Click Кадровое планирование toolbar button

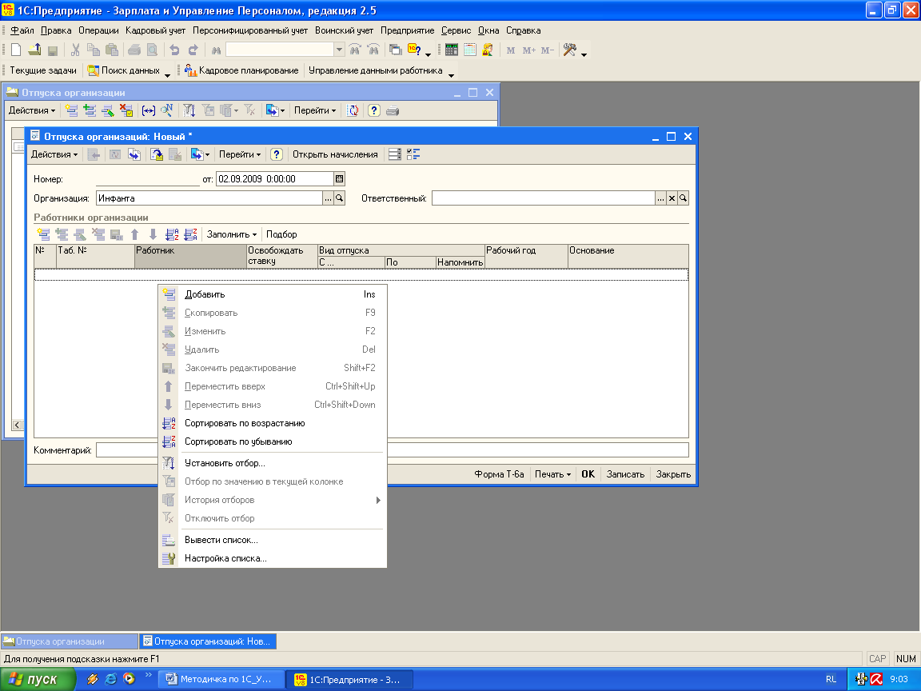pos(241,70)
